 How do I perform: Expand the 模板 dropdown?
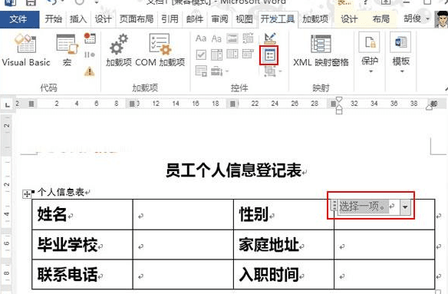pos(401,53)
